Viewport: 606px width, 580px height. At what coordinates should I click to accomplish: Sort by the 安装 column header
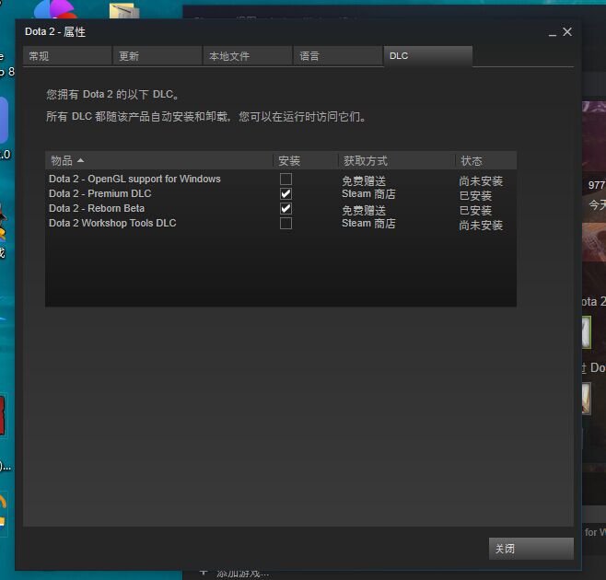point(306,160)
